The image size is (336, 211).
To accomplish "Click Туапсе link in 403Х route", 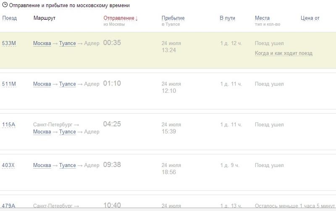I will [x=68, y=165].
